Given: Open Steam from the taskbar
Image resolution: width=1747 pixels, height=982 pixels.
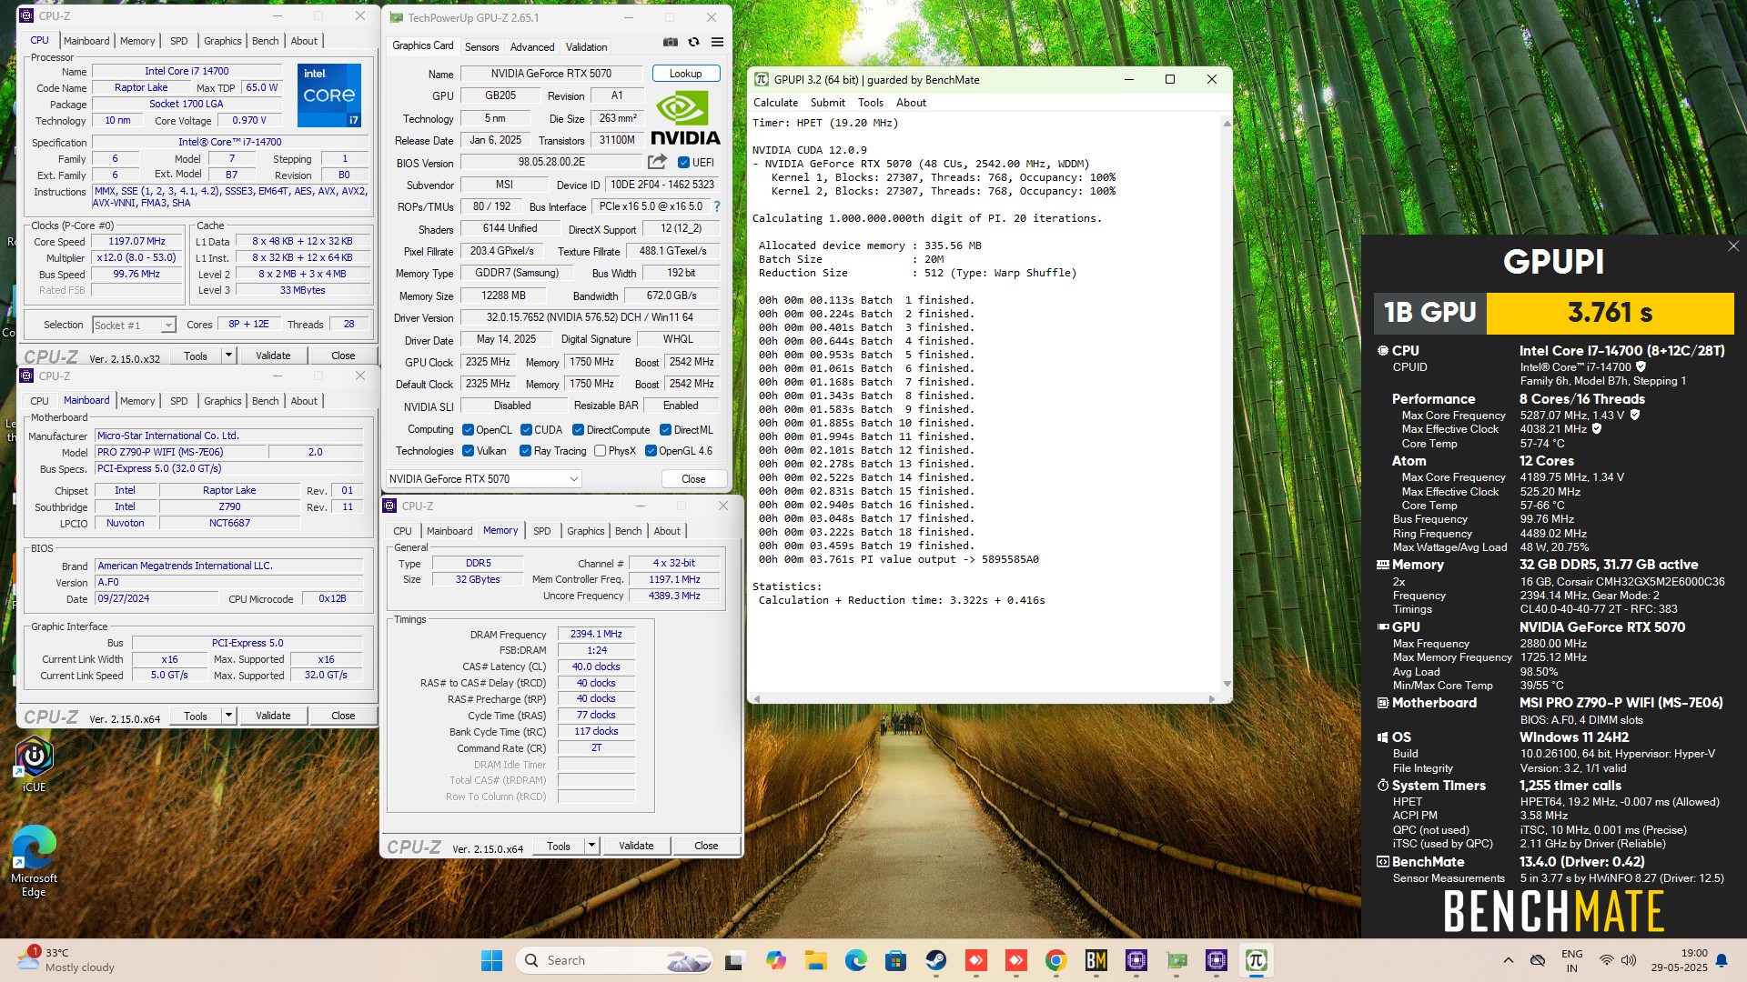Looking at the screenshot, I should pos(935,960).
